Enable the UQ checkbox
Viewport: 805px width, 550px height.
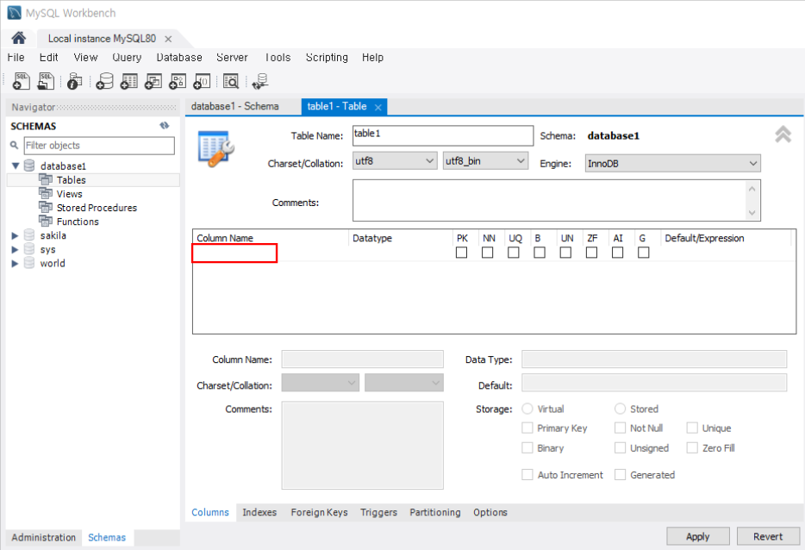click(514, 252)
